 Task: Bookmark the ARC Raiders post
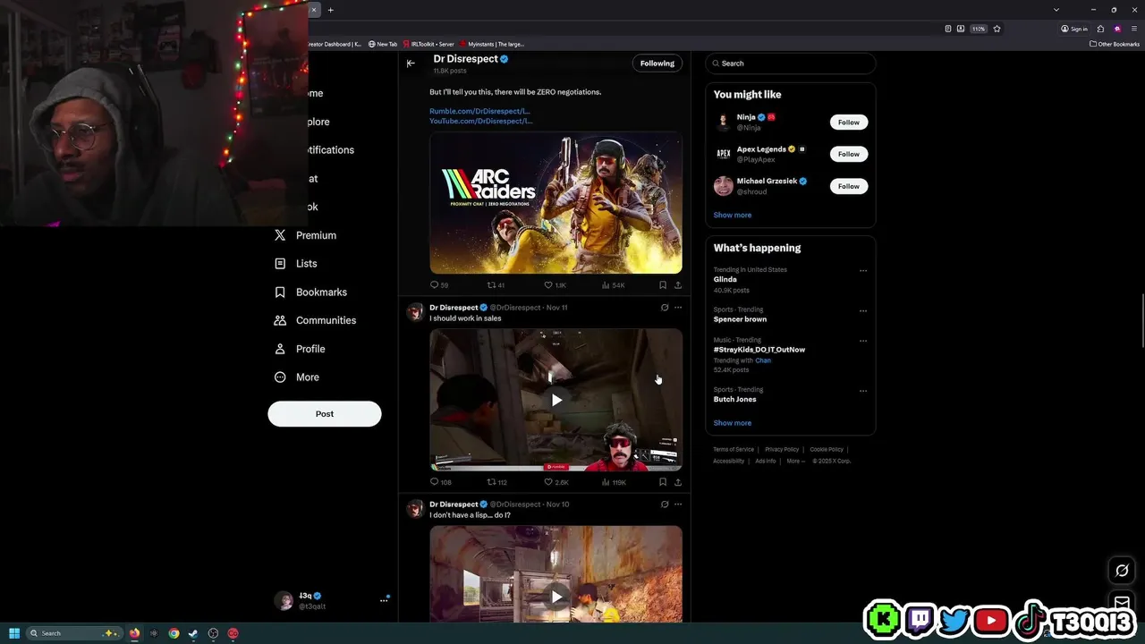point(663,285)
